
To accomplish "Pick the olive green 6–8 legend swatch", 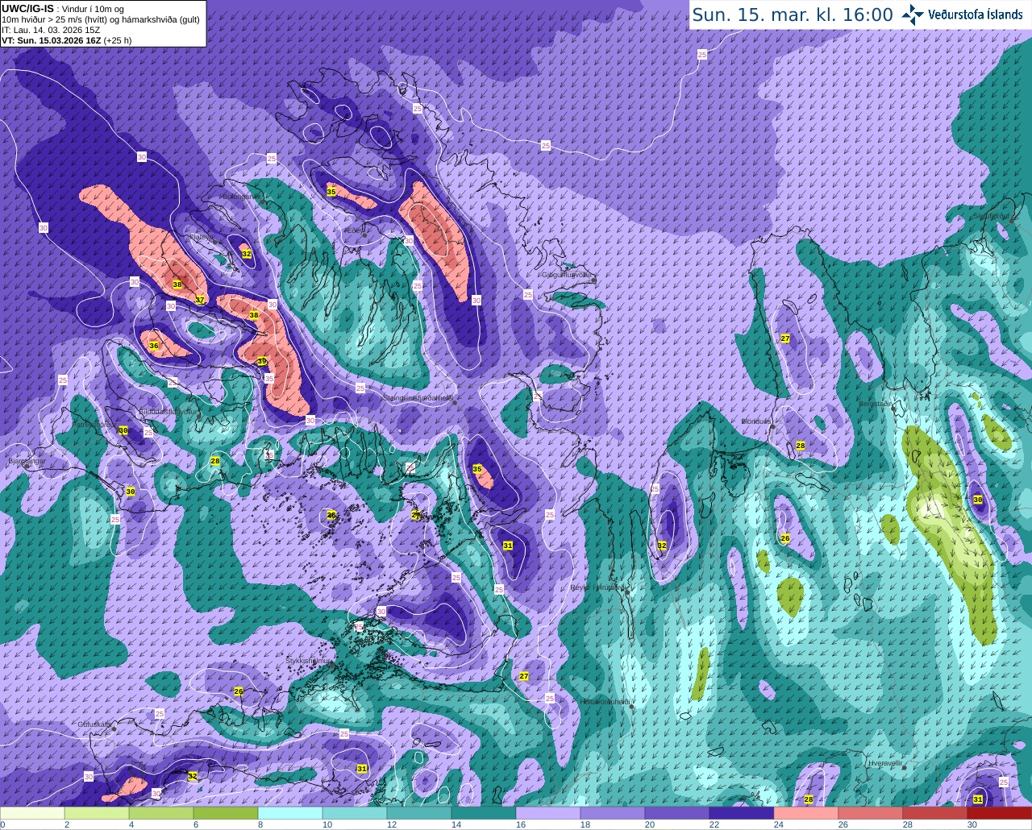I will click(226, 813).
